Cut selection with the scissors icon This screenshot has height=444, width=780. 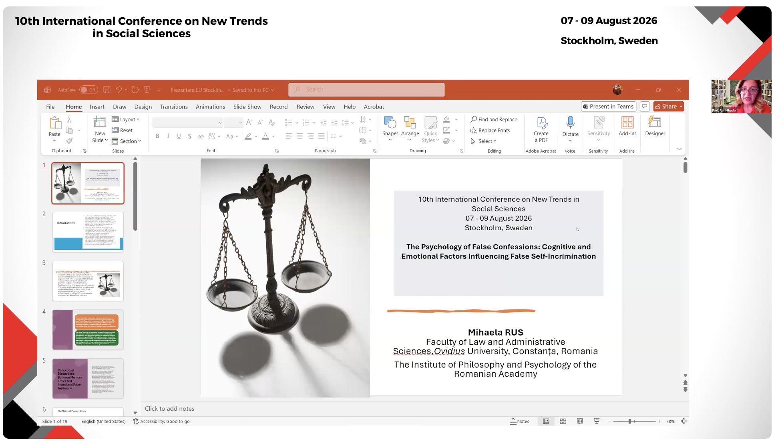click(x=69, y=119)
